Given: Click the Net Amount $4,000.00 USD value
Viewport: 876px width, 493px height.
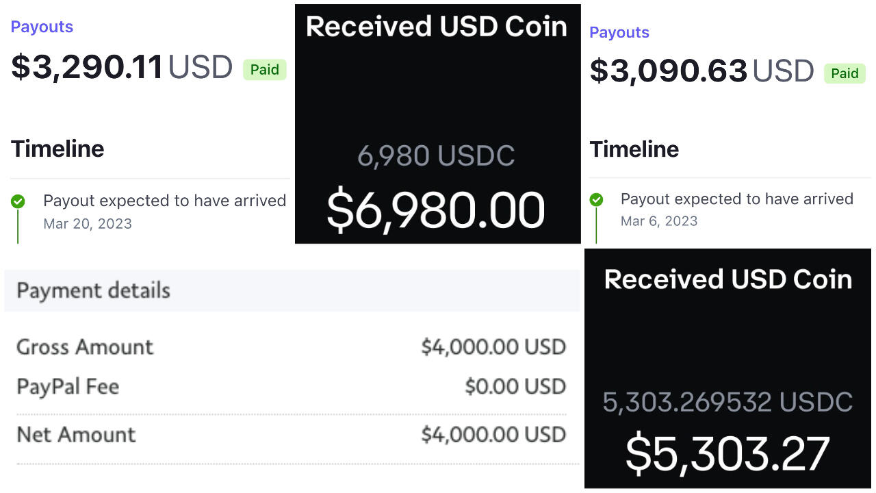Looking at the screenshot, I should [x=493, y=435].
